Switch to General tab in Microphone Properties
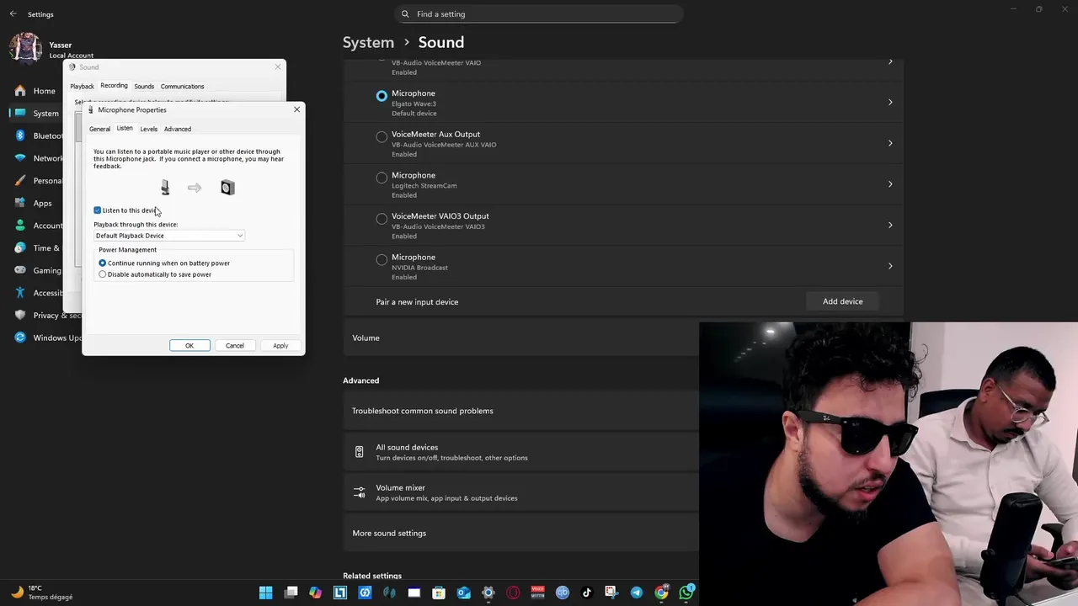 (x=99, y=129)
